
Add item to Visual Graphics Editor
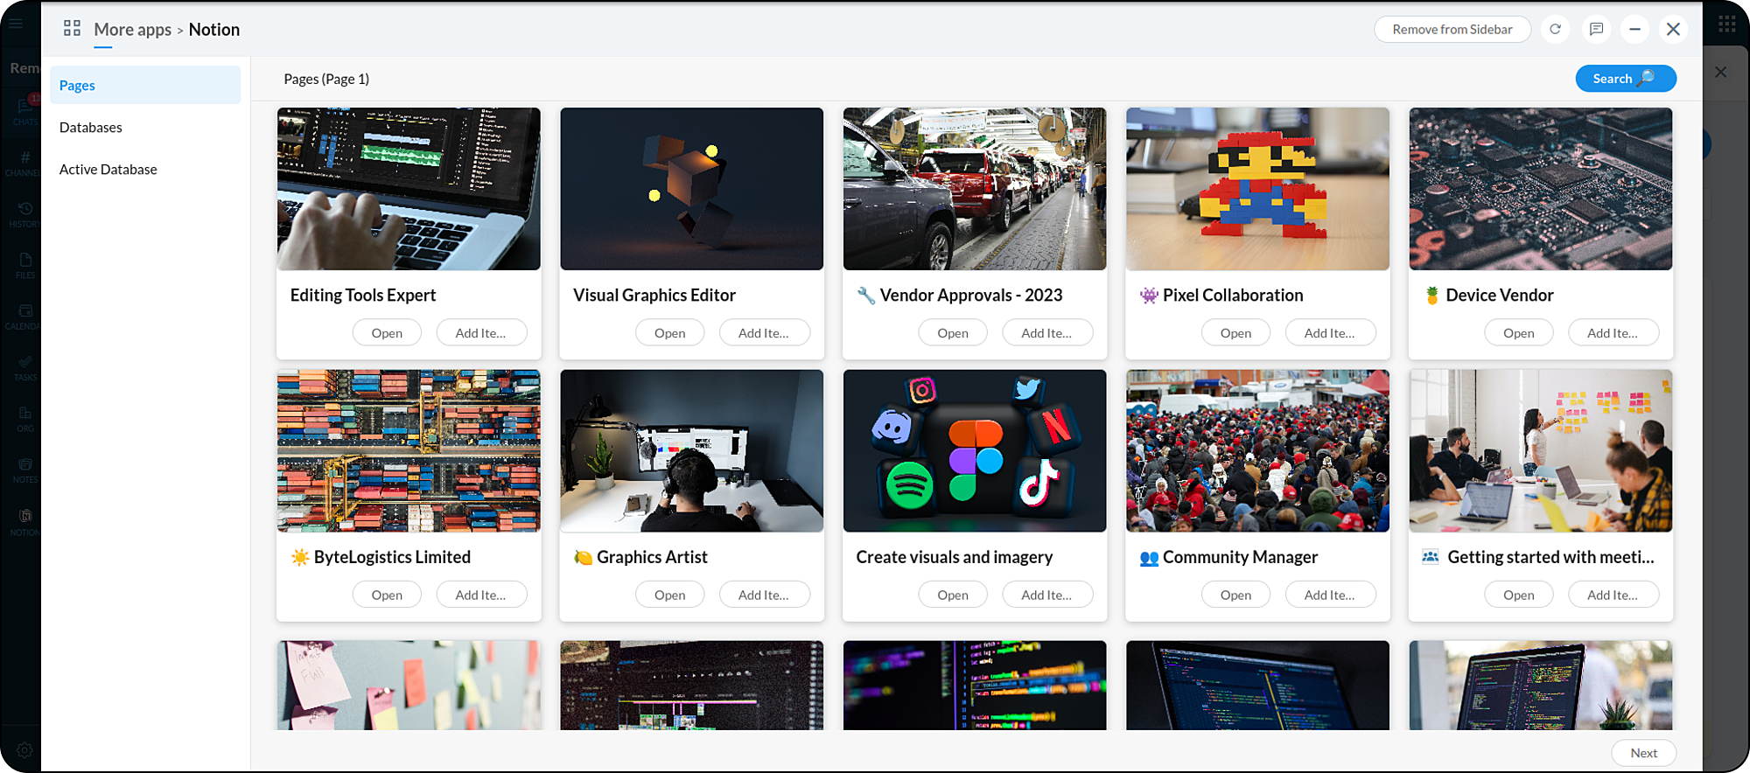coord(764,333)
